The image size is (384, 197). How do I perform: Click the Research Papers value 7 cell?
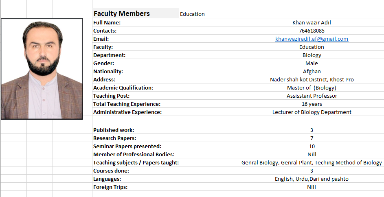tap(281, 138)
